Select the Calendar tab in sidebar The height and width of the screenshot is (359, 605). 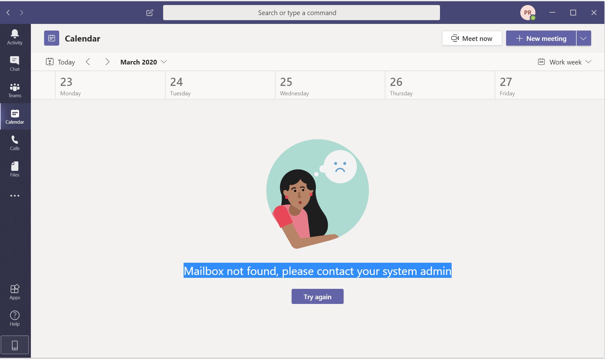[15, 116]
